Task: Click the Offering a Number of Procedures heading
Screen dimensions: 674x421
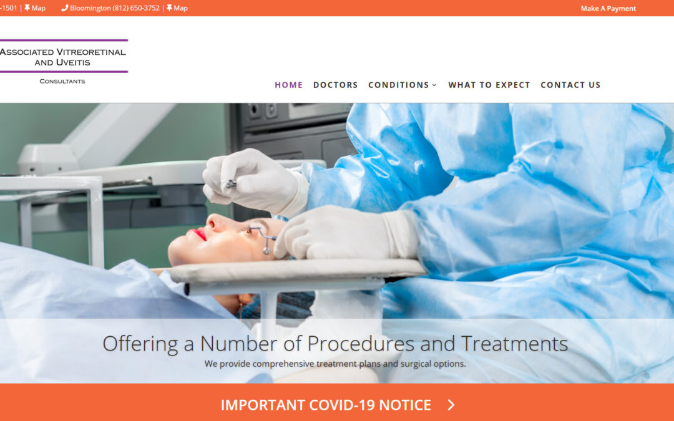Action: click(335, 344)
